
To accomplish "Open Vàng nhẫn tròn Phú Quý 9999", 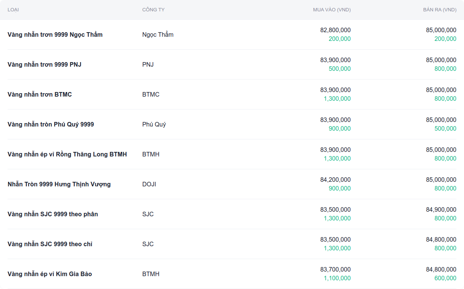I will click(x=50, y=124).
